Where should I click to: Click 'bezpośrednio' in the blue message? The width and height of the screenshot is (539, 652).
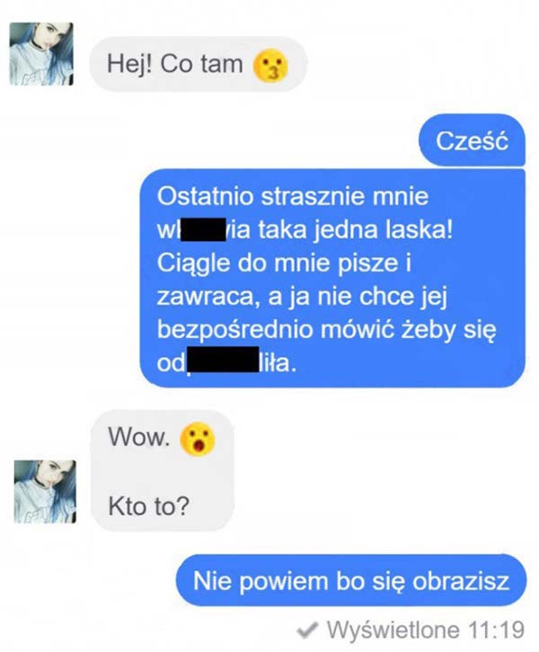pos(235,330)
